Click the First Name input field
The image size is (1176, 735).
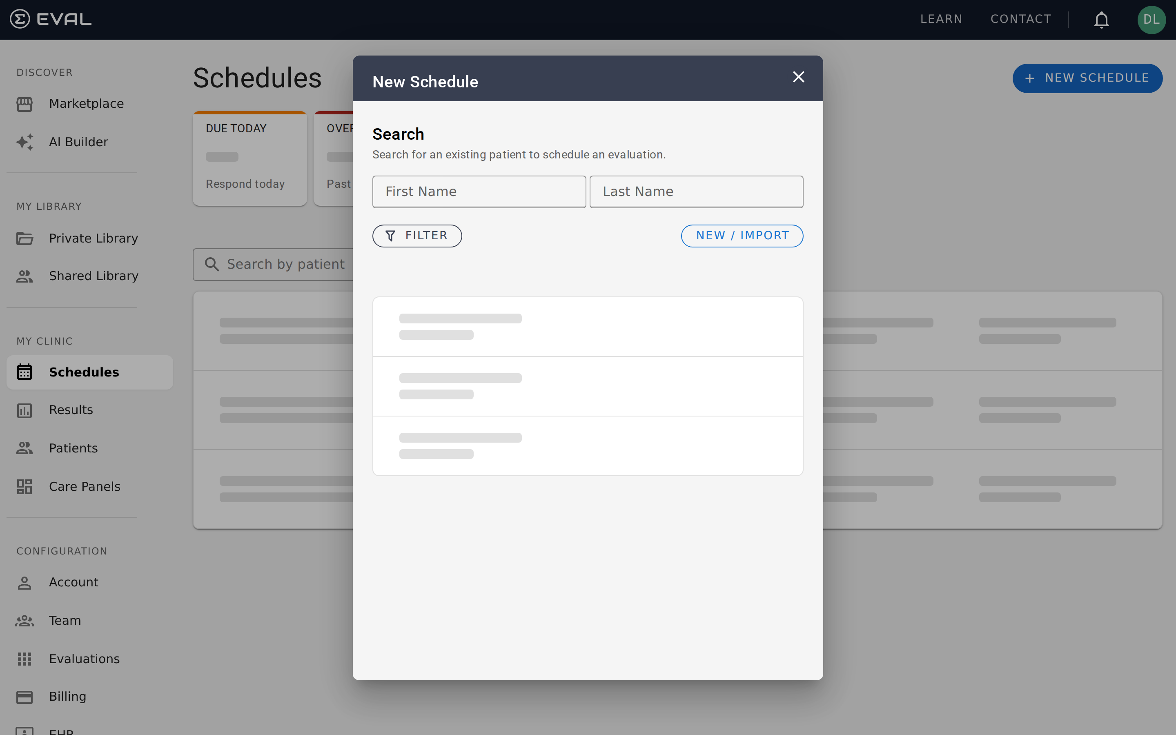479,192
